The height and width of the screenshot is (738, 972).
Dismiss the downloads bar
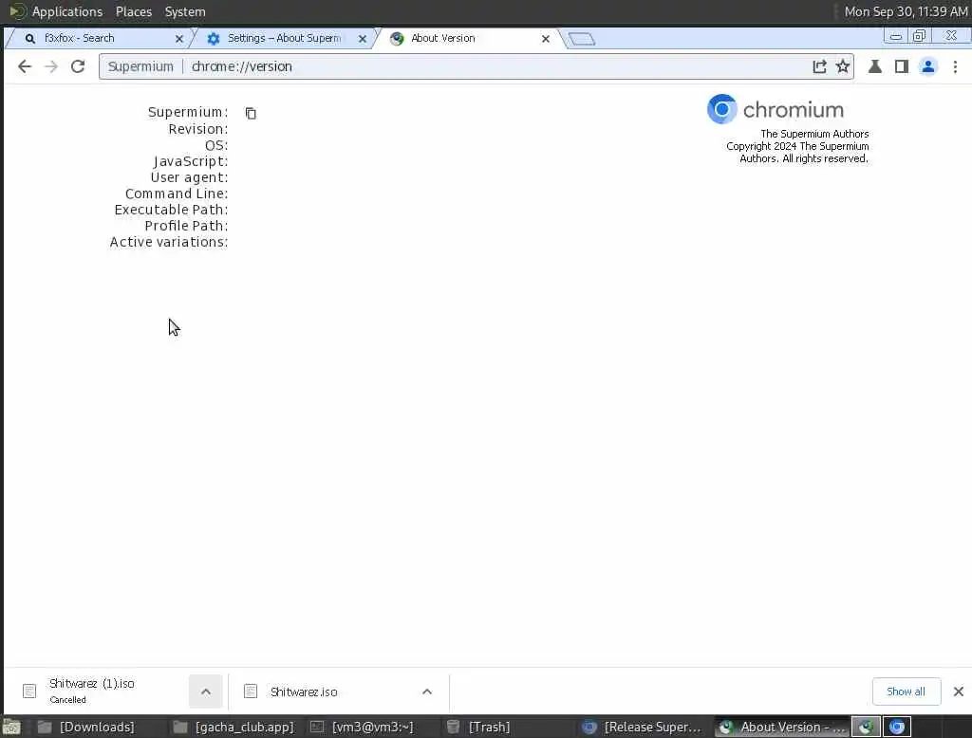pyautogui.click(x=959, y=692)
